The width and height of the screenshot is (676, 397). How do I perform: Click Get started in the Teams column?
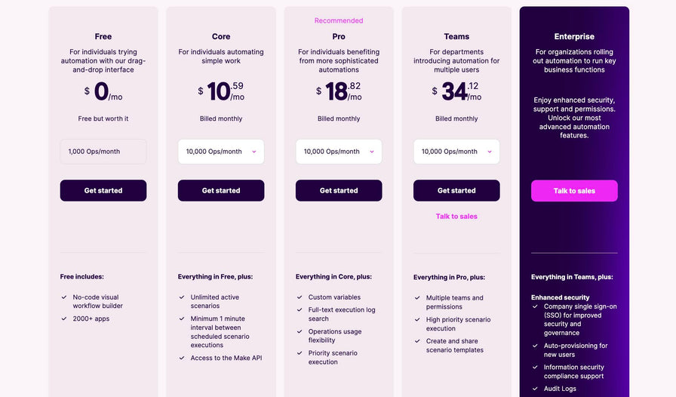tap(456, 190)
